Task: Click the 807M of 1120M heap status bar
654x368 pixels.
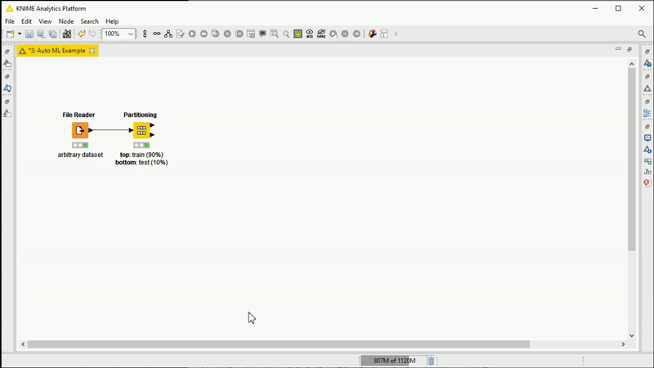Action: [x=393, y=361]
